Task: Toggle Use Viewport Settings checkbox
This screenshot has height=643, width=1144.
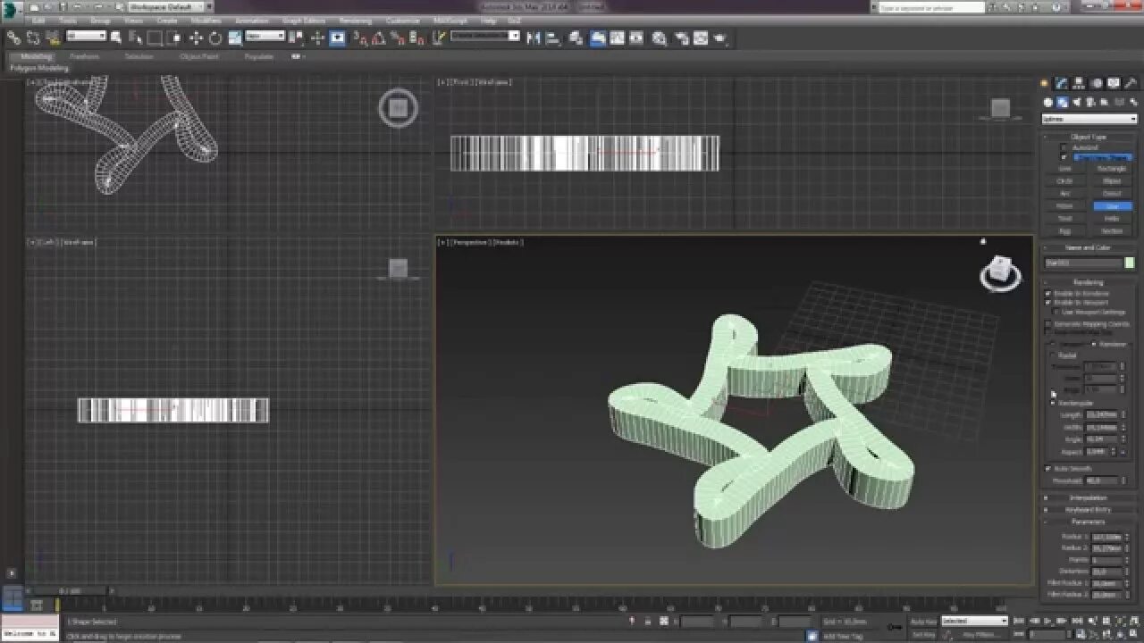Action: pos(1056,313)
